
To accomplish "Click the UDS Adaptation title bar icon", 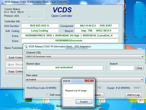I will coord(26,47).
